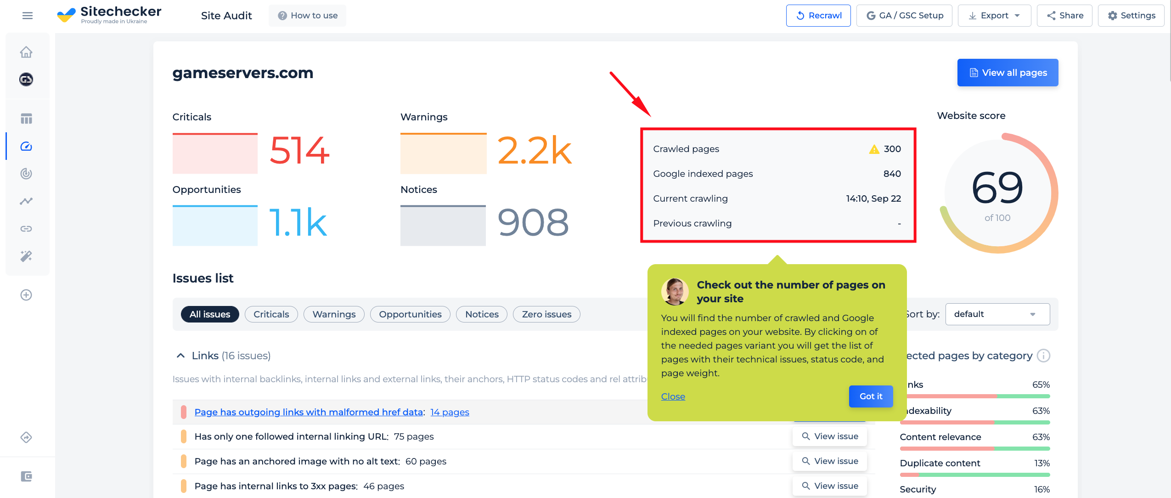Open Settings
Screen dimensions: 1171x498
tap(1131, 16)
